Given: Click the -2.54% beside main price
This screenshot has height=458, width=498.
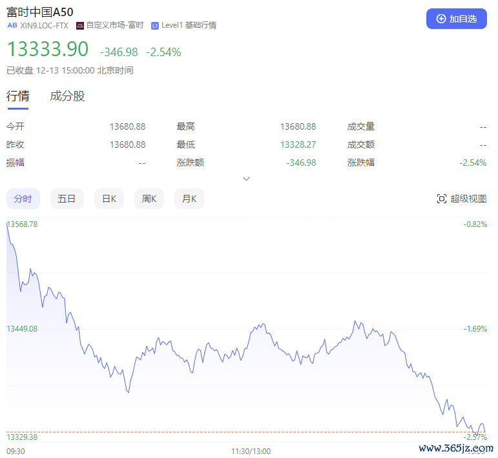Looking at the screenshot, I should click(163, 52).
